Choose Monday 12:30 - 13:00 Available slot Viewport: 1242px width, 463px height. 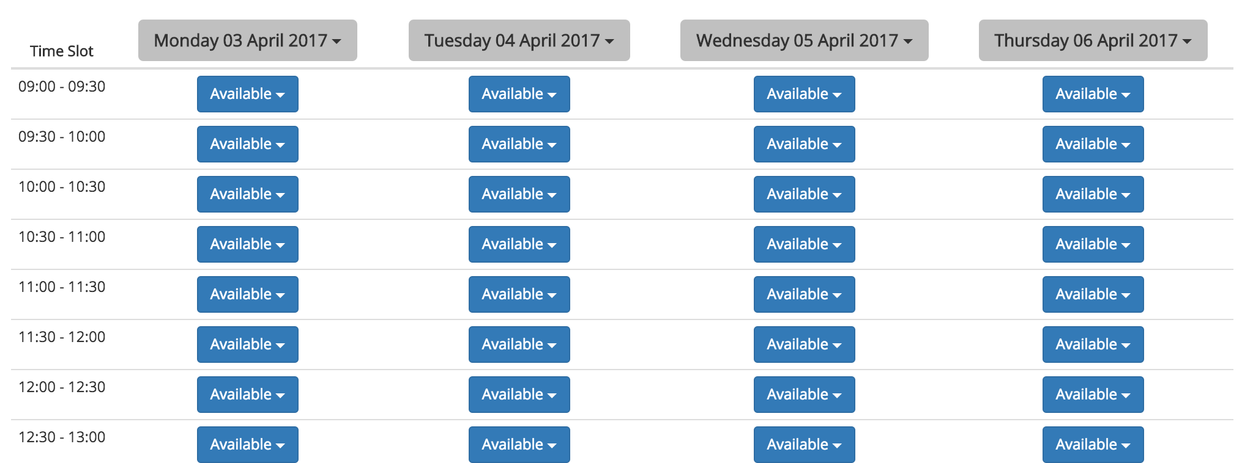(248, 445)
